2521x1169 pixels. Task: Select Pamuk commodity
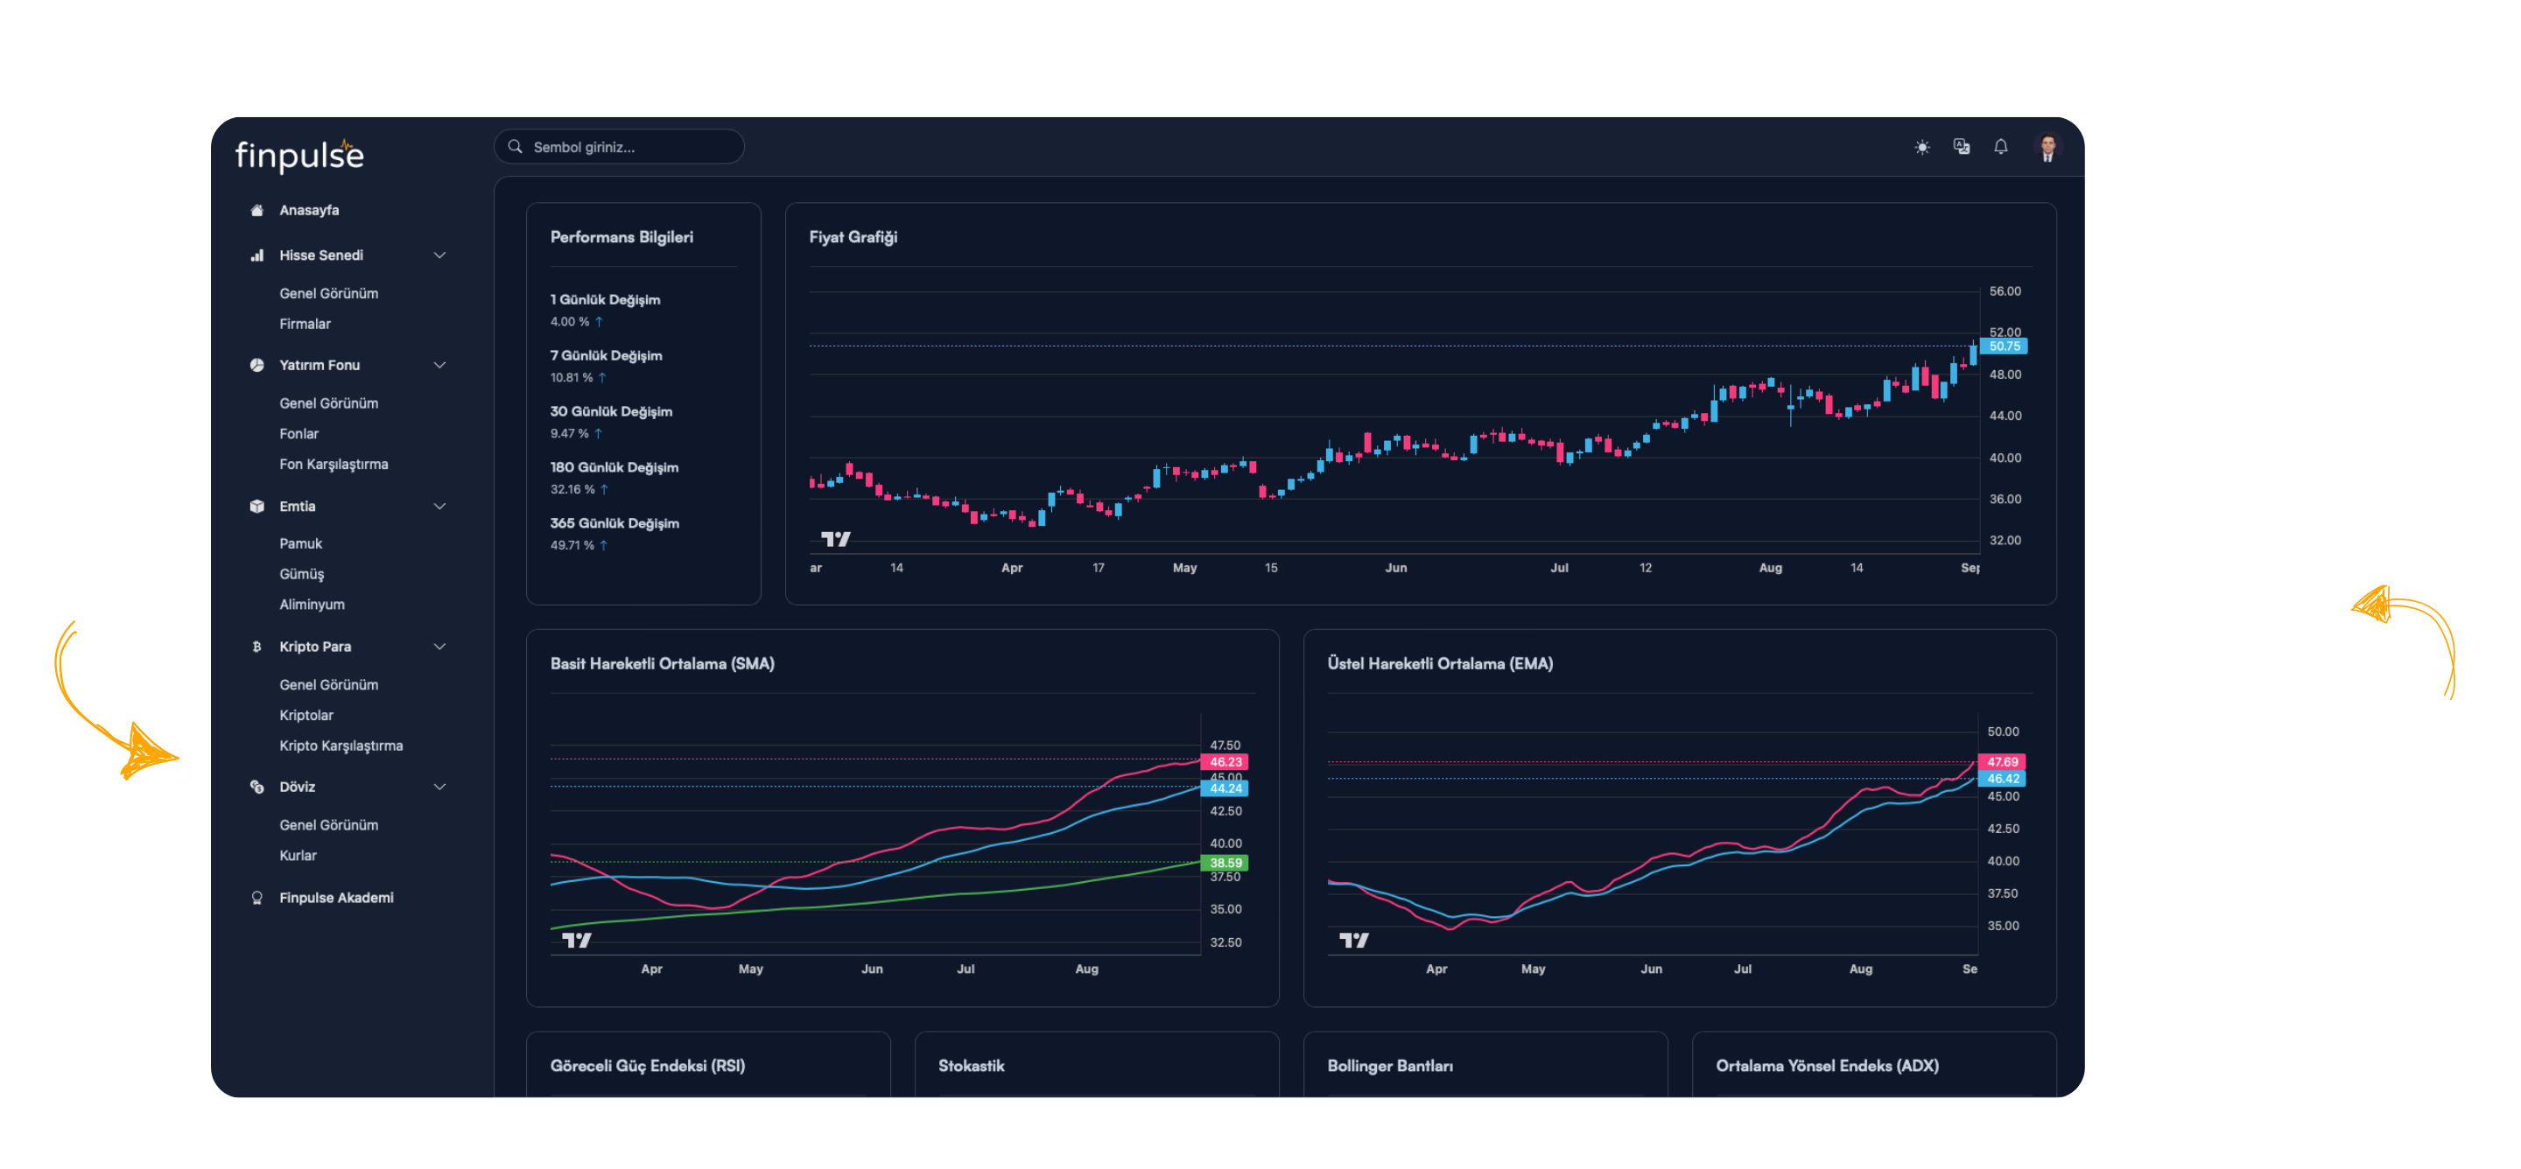click(300, 544)
